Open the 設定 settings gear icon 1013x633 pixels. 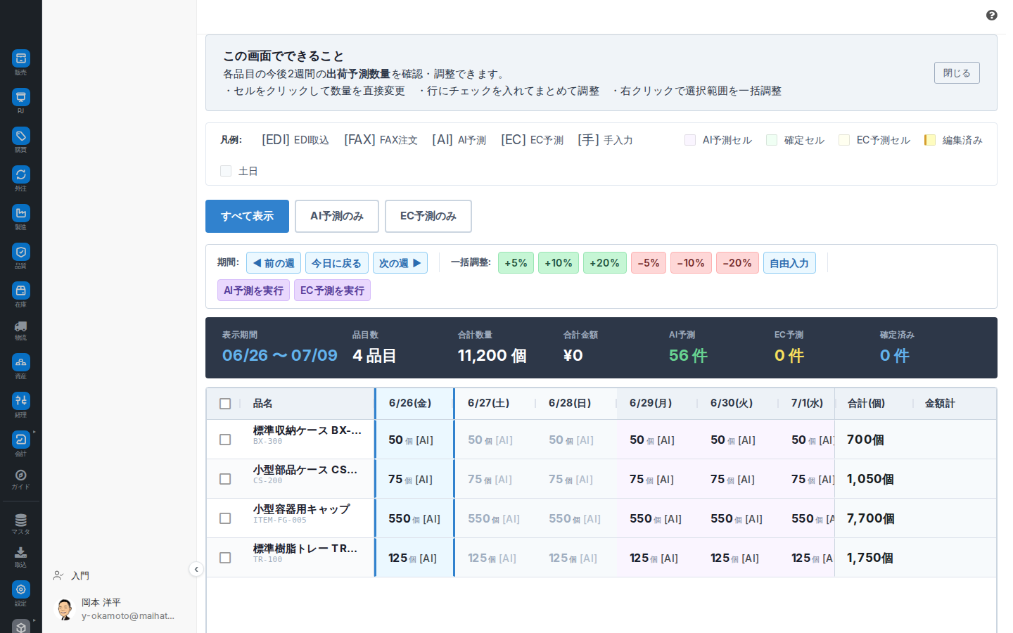point(21,589)
